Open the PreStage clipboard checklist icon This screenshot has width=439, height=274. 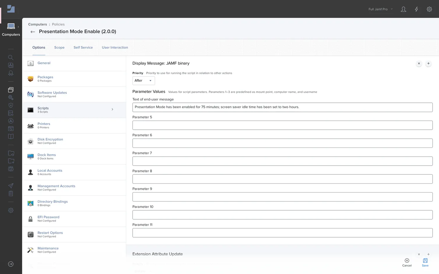coord(11,193)
